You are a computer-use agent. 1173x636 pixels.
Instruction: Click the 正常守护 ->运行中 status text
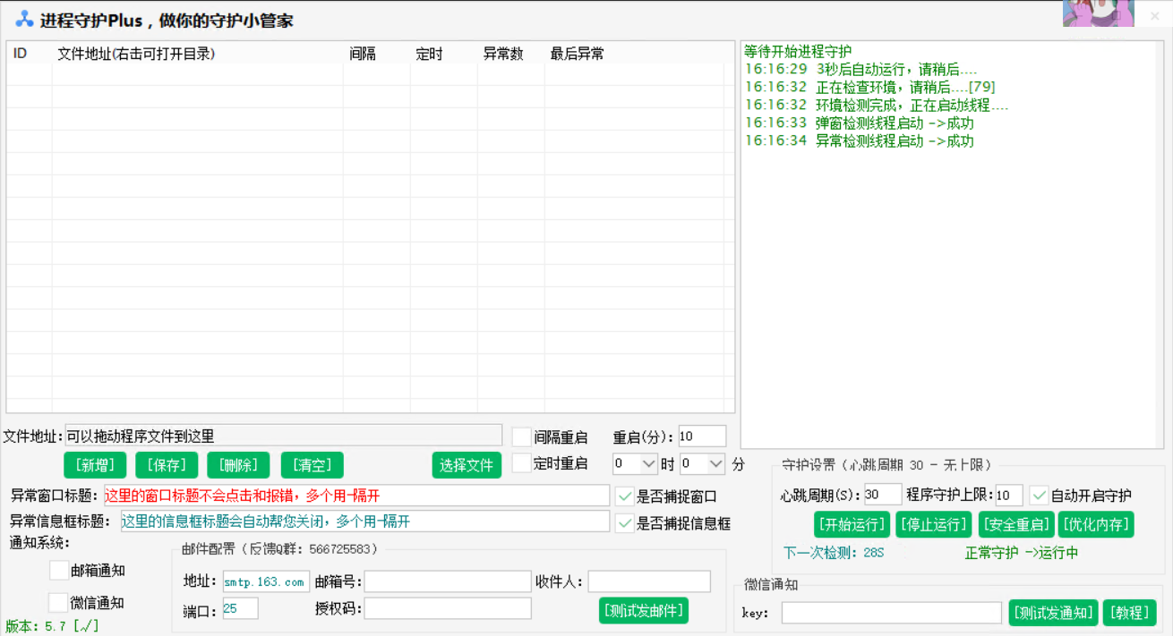(x=1021, y=553)
